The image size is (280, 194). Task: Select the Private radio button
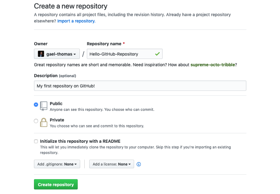point(36,121)
